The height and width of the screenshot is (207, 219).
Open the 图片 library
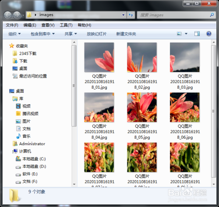point(23,121)
